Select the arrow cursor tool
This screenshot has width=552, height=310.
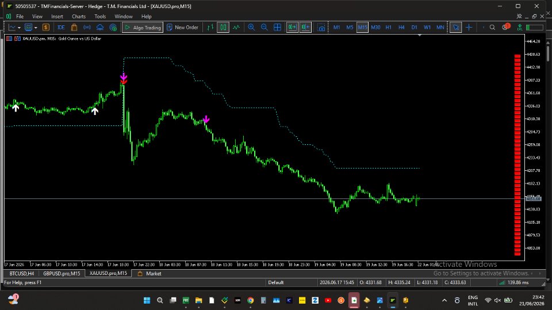456,27
